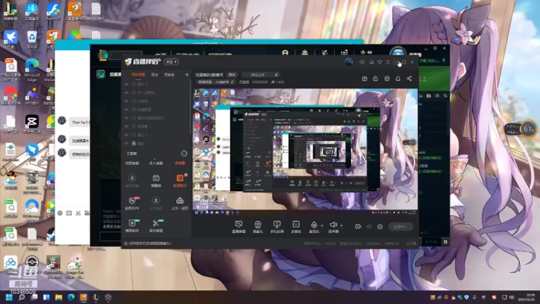
Task: Select the active orange scene tab
Action: 138,75
